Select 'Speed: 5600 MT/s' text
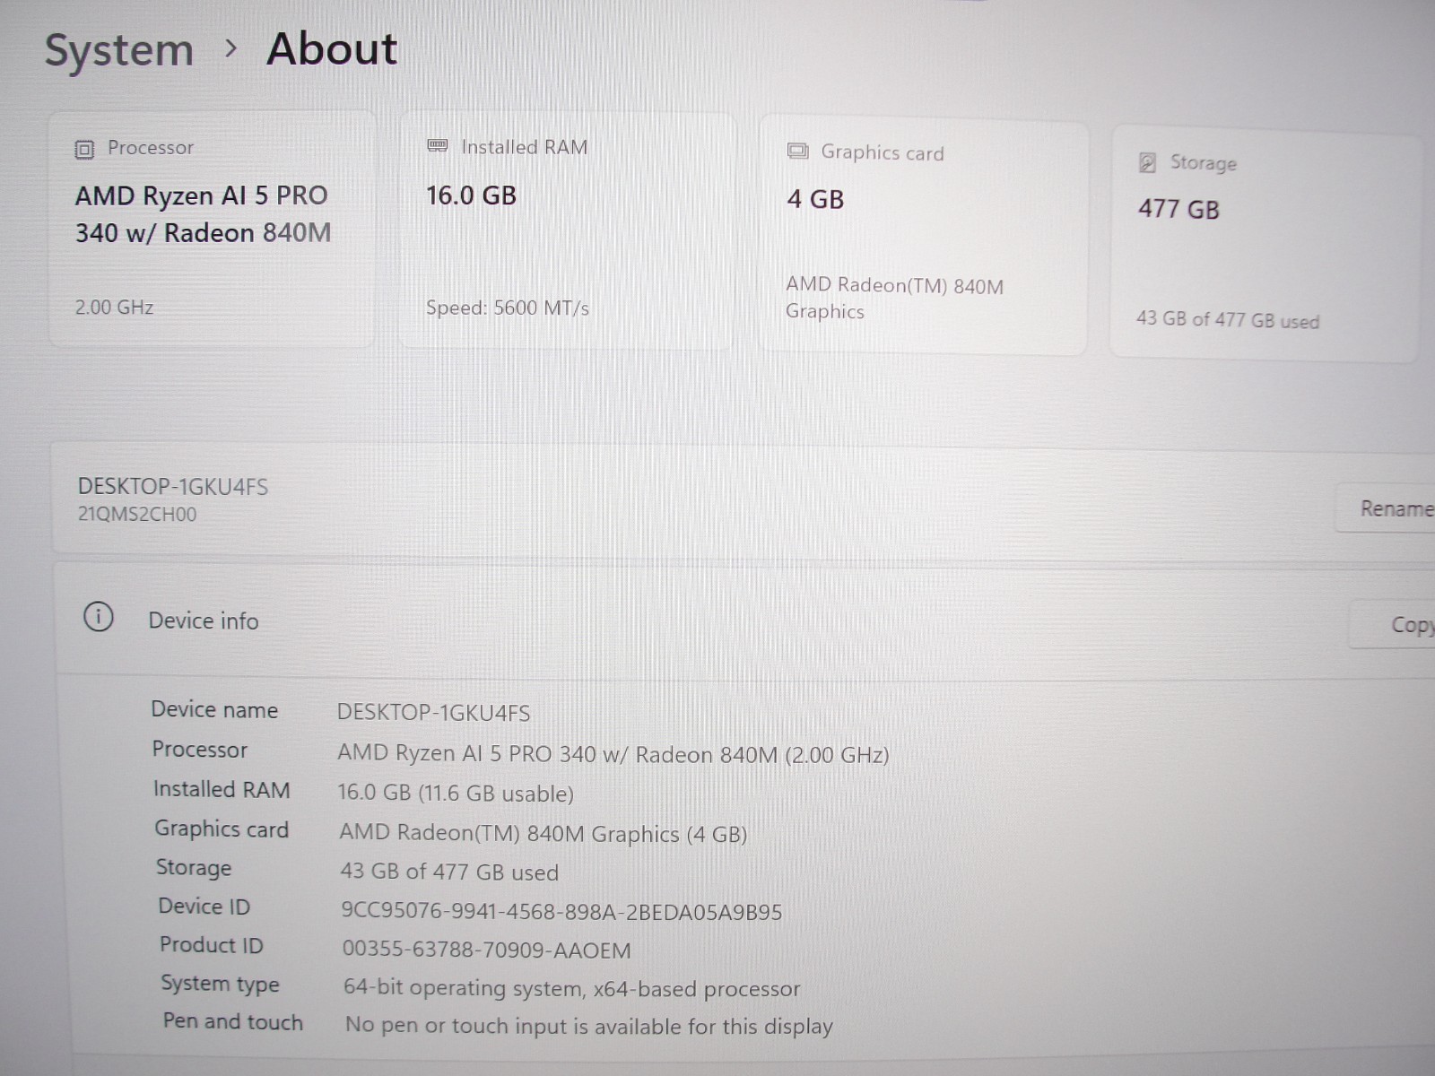The image size is (1435, 1076). pyautogui.click(x=508, y=308)
